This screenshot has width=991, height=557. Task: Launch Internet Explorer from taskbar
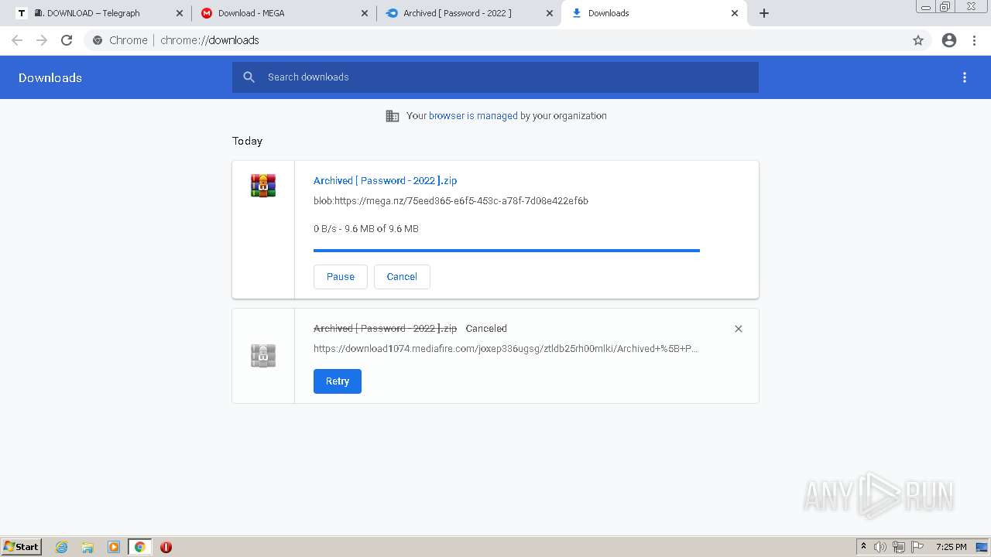coord(62,547)
